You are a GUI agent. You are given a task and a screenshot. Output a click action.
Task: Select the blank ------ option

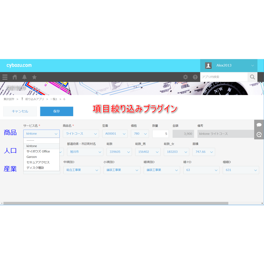pyautogui.click(x=41, y=140)
